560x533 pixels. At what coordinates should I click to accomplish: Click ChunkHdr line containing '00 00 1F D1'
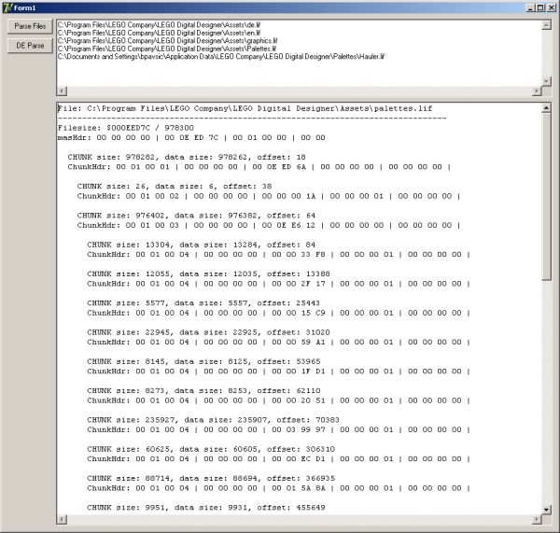(x=278, y=372)
